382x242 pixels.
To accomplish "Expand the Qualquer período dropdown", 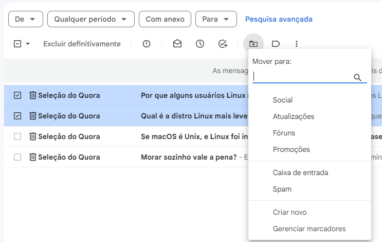I will pyautogui.click(x=90, y=19).
